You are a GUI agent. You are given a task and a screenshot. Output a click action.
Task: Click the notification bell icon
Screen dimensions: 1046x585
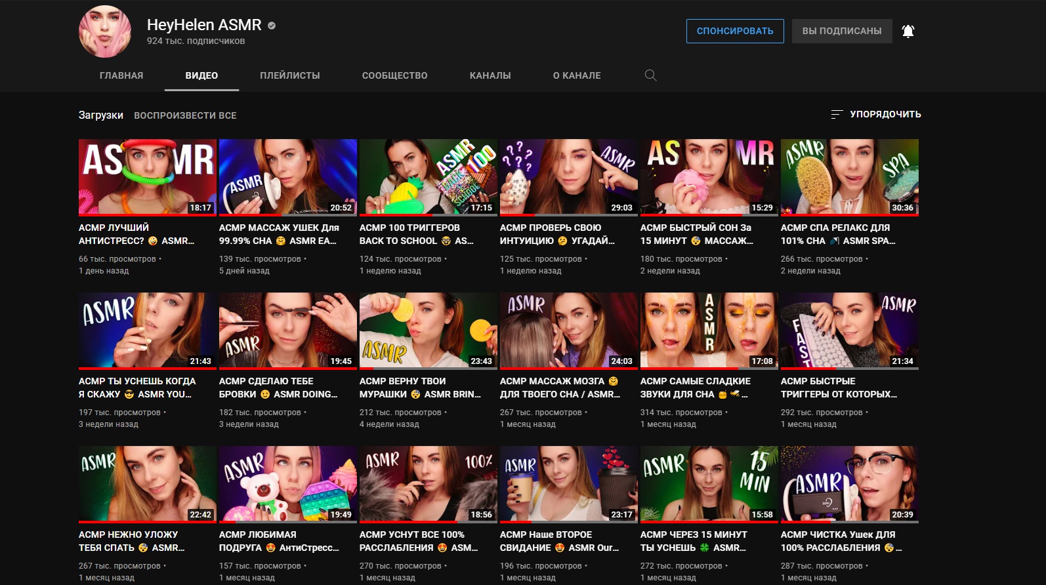tap(908, 31)
